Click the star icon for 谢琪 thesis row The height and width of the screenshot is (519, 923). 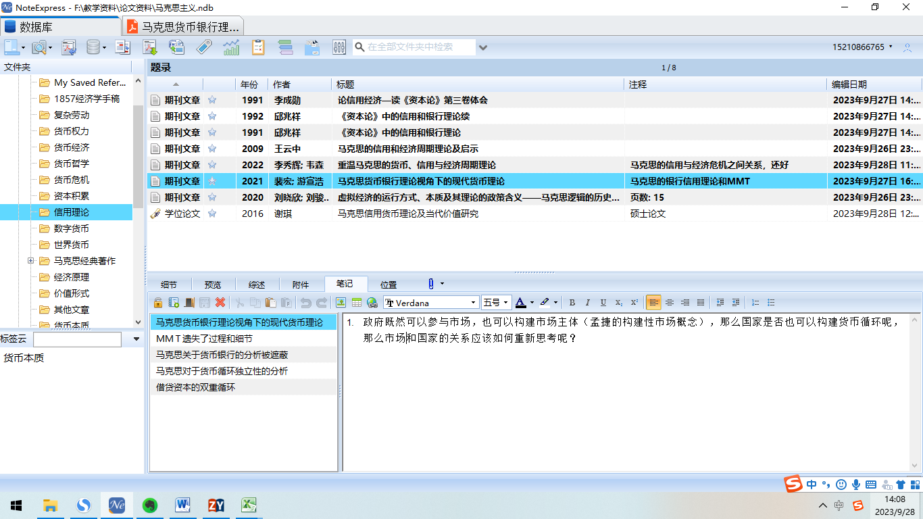coord(212,214)
